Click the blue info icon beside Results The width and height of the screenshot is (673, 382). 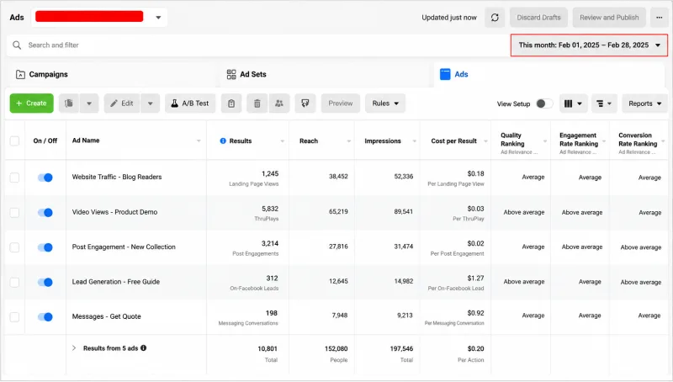click(223, 141)
